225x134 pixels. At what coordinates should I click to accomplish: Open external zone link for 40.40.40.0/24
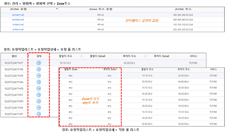click(18, 19)
